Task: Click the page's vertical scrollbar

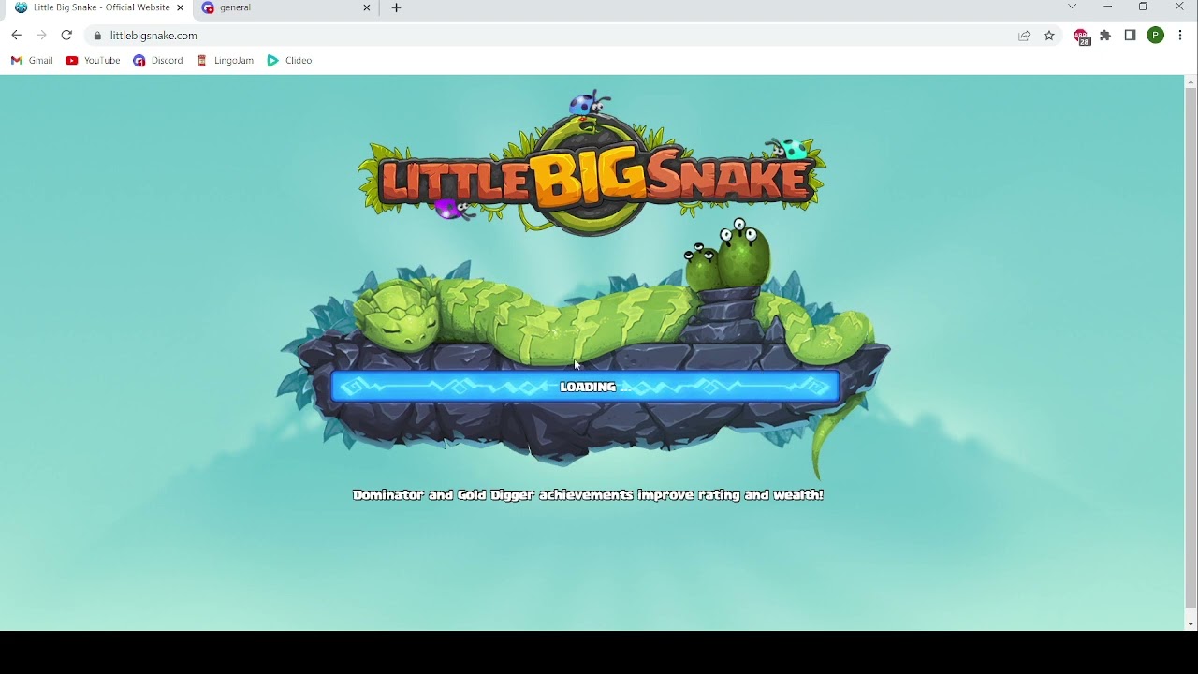Action: click(x=1191, y=348)
